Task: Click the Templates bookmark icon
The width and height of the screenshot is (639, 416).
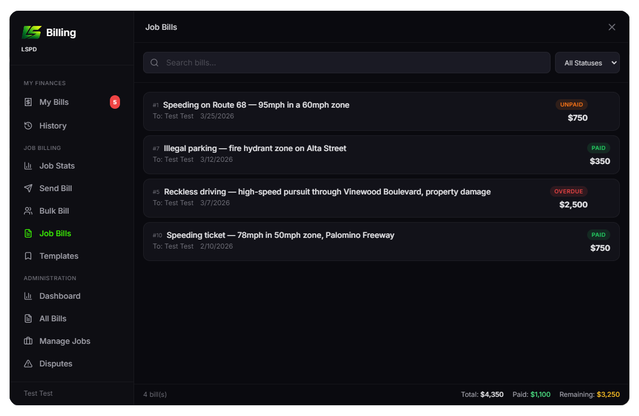Action: click(x=28, y=256)
